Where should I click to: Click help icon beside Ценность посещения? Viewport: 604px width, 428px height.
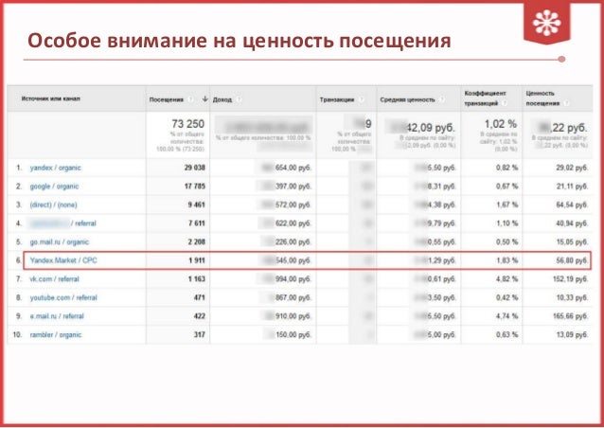click(566, 103)
